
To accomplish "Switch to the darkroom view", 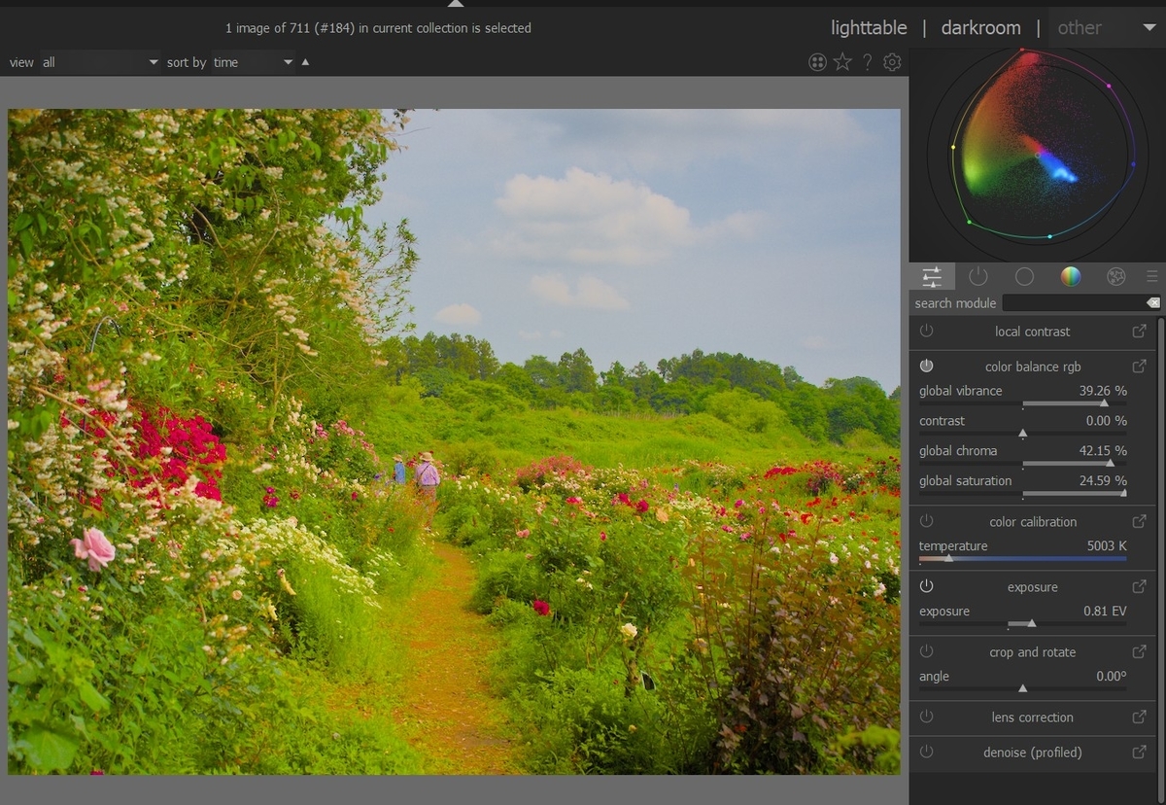I will coord(980,28).
